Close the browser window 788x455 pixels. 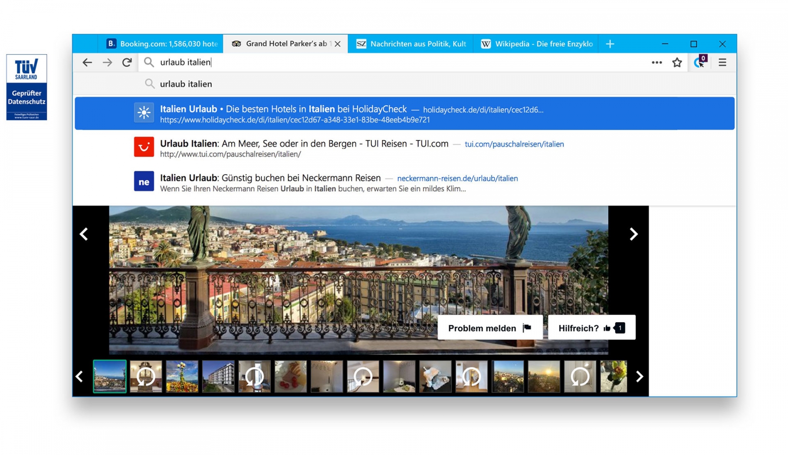click(722, 44)
